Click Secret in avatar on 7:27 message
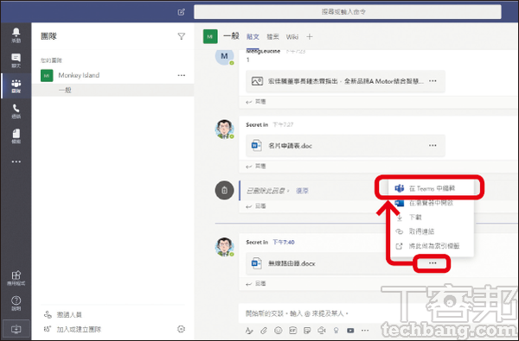The width and height of the screenshot is (519, 341). coord(224,129)
